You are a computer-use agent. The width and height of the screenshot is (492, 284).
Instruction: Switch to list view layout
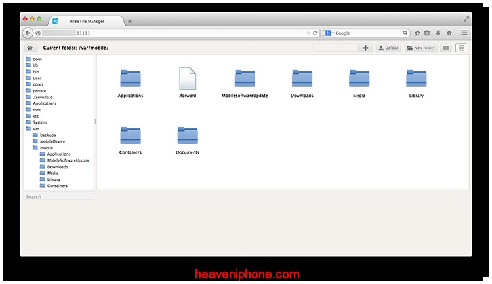445,48
